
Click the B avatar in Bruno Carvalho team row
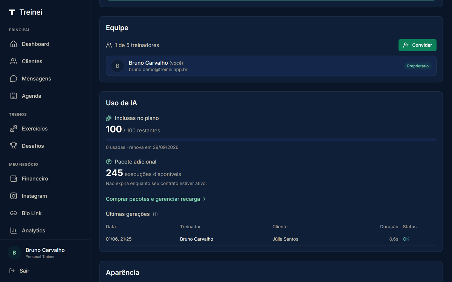coord(118,66)
